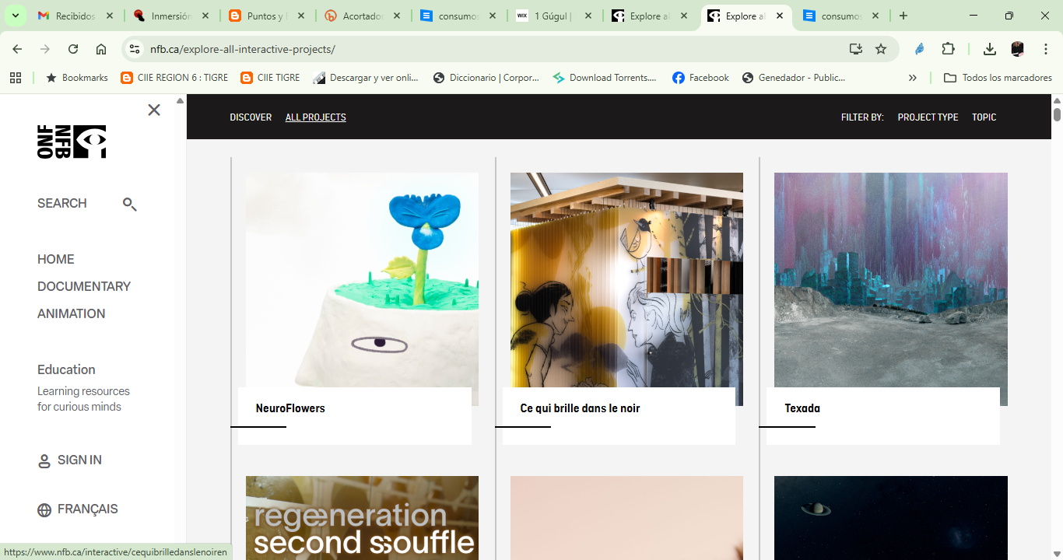The height and width of the screenshot is (560, 1063).
Task: Open the NeuroFlowers project thumbnail
Action: point(362,288)
